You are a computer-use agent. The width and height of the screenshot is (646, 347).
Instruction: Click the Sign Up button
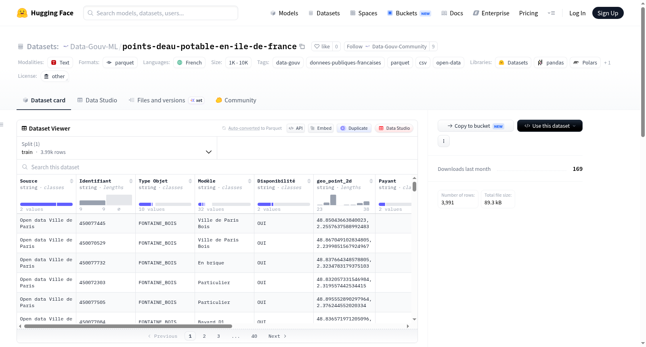[608, 13]
